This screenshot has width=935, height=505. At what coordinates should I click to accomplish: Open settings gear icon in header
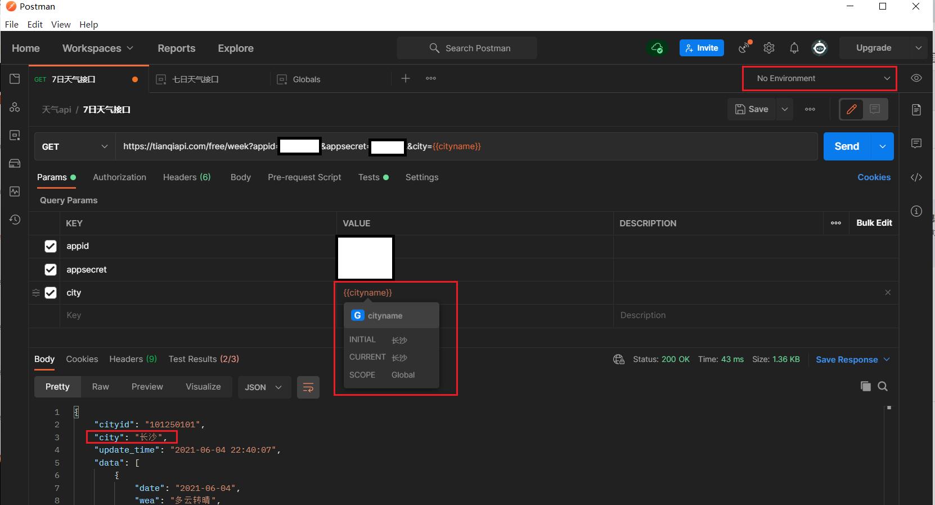[x=769, y=48]
